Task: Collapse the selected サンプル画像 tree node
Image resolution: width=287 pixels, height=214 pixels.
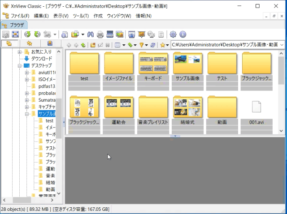Action: click(27, 114)
